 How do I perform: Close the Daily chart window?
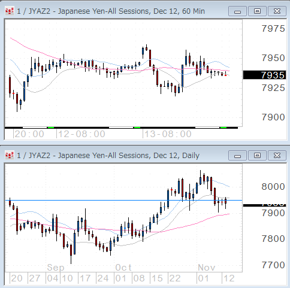tap(277, 156)
